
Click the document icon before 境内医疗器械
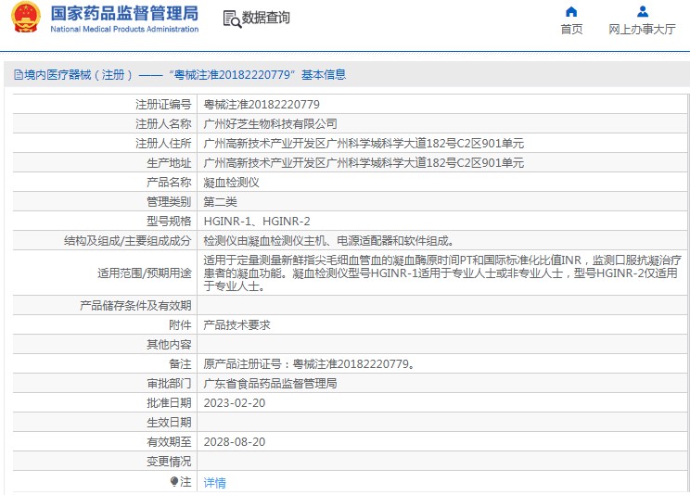[18, 75]
